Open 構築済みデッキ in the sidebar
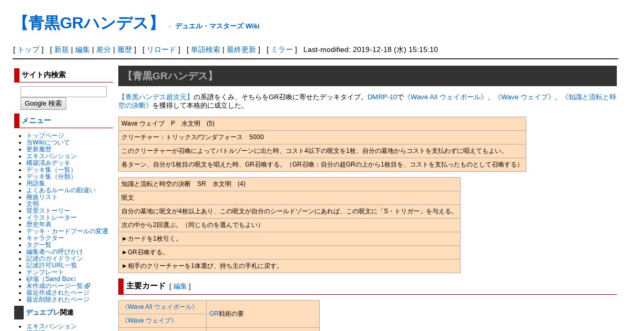 point(48,163)
